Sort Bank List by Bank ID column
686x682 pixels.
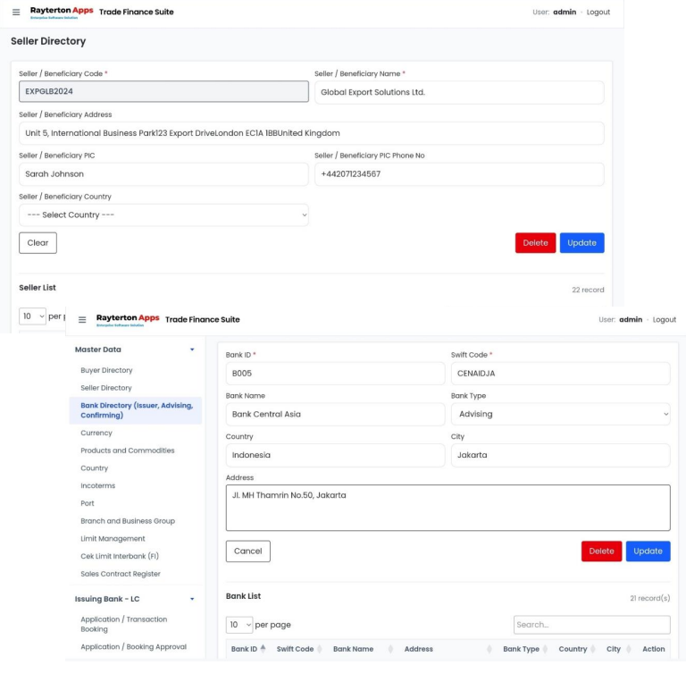pos(245,649)
